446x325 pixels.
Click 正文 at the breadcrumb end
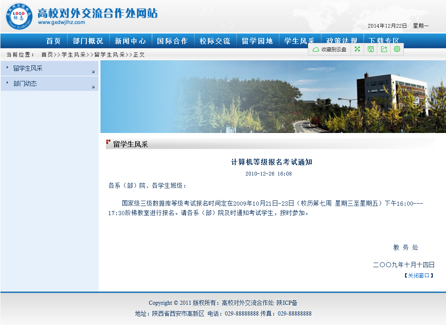pos(139,55)
